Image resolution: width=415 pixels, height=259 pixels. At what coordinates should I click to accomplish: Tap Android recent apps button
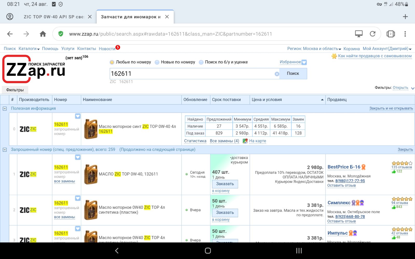click(299, 251)
